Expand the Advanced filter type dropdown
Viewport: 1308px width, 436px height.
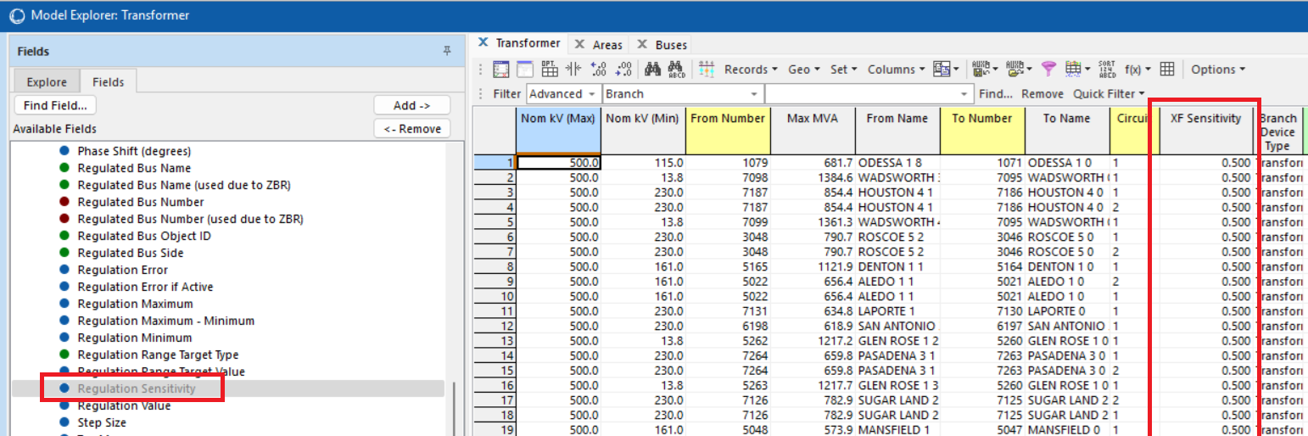591,94
